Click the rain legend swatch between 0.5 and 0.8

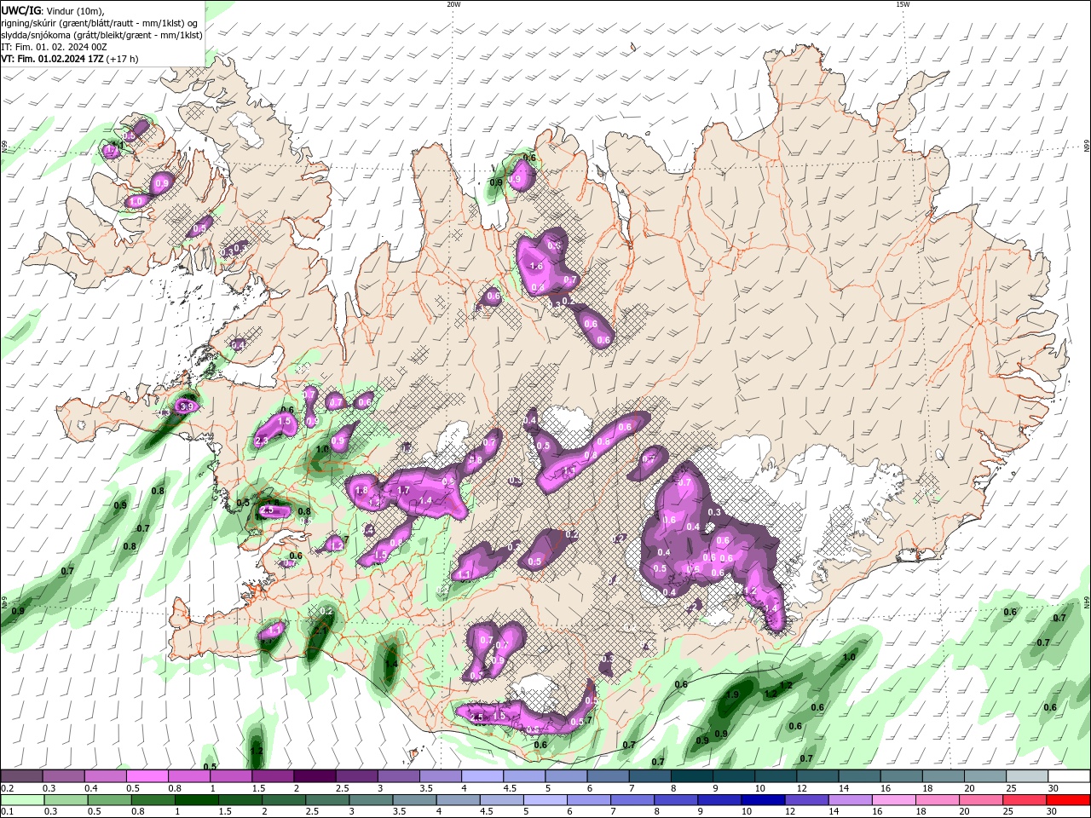click(x=109, y=800)
